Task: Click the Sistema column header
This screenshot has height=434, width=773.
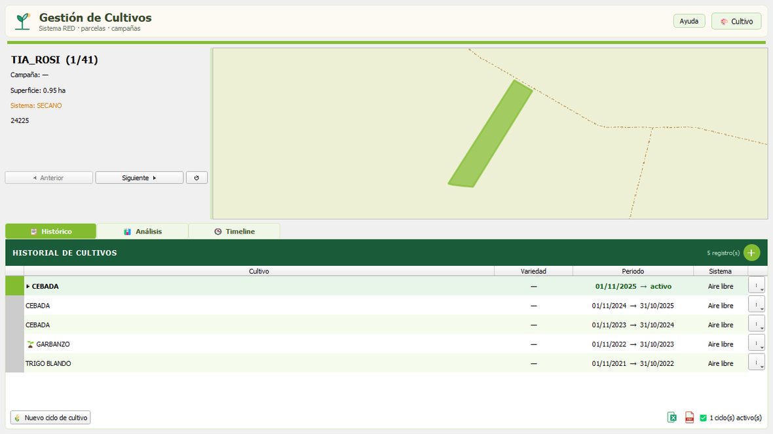Action: (x=720, y=271)
